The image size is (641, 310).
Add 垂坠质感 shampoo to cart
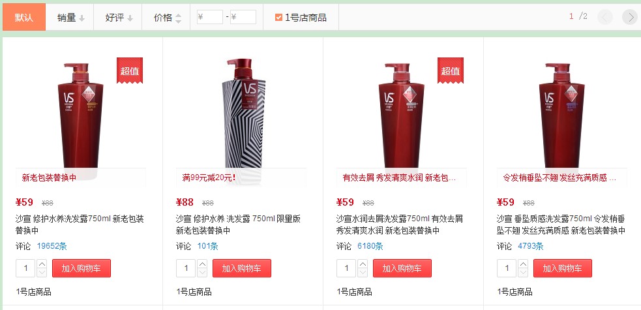563,268
